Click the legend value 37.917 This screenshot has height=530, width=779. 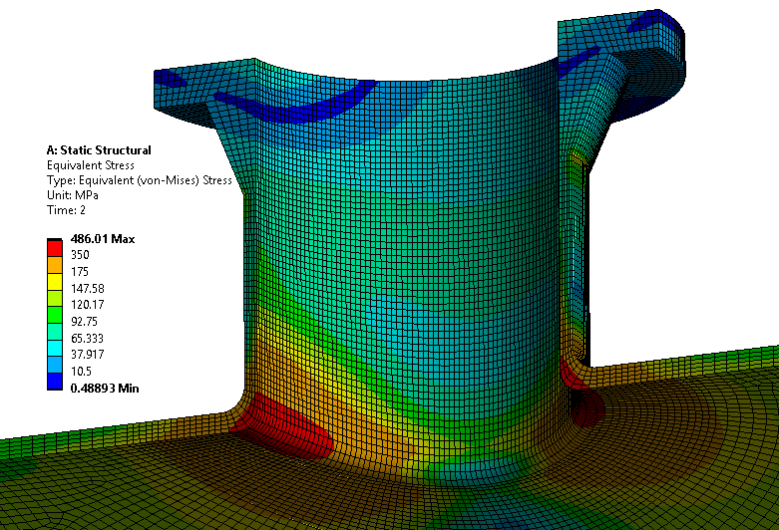pos(88,355)
